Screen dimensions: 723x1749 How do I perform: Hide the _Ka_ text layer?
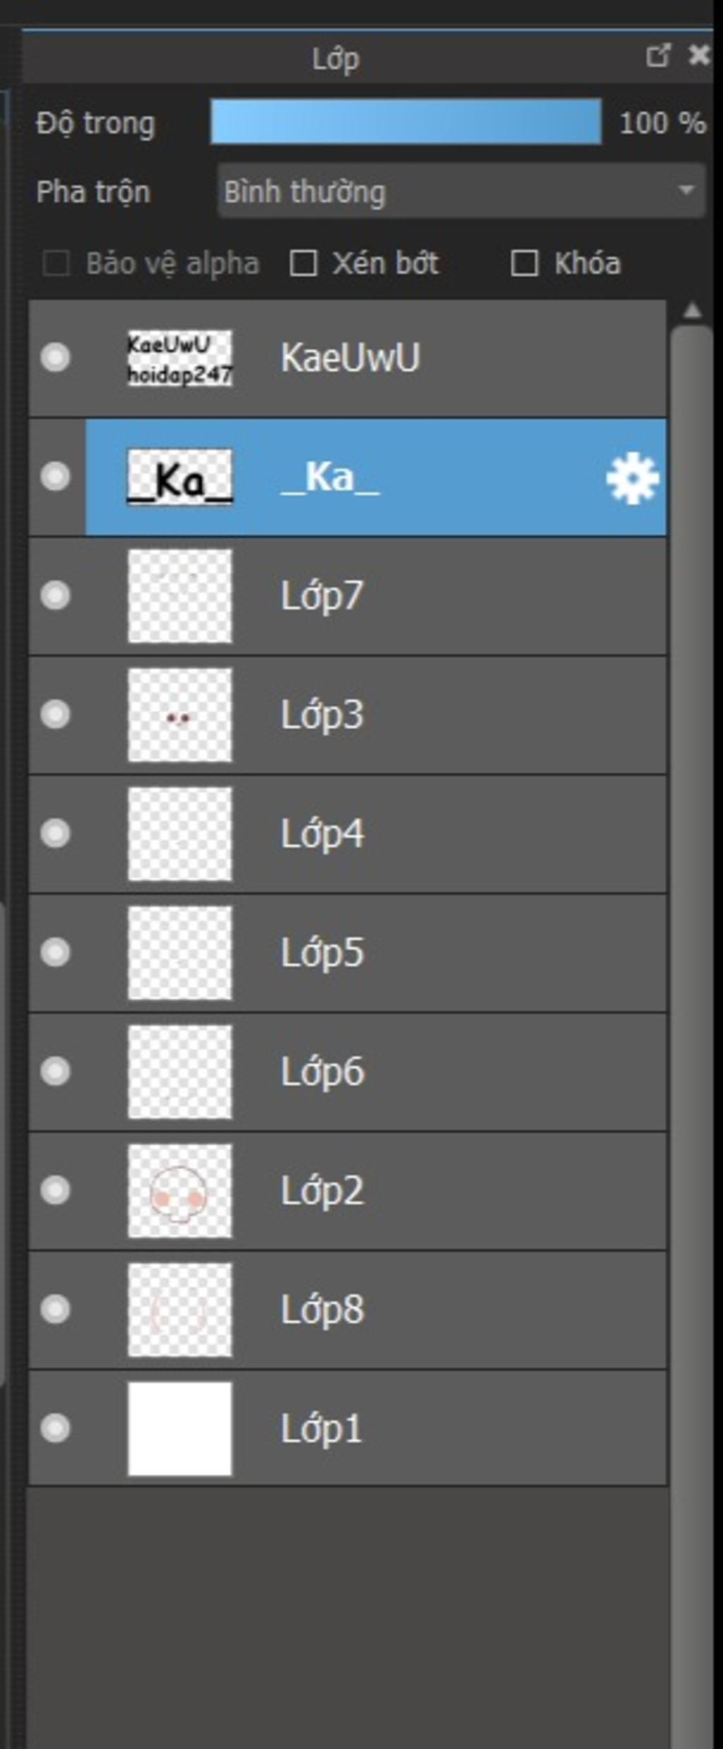coord(55,477)
